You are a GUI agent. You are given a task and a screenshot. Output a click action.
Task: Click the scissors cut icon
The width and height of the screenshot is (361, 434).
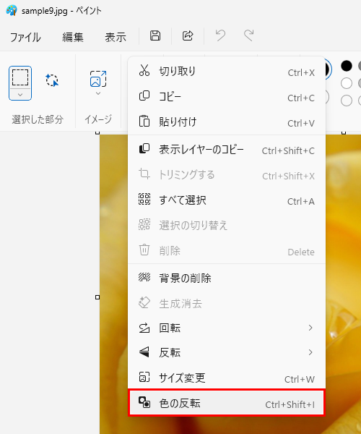click(144, 70)
